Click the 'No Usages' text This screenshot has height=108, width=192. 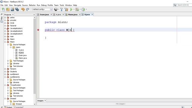(x=120, y=104)
